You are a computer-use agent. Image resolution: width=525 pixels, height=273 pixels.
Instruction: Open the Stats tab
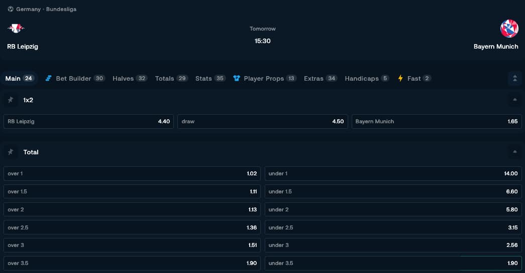point(211,79)
